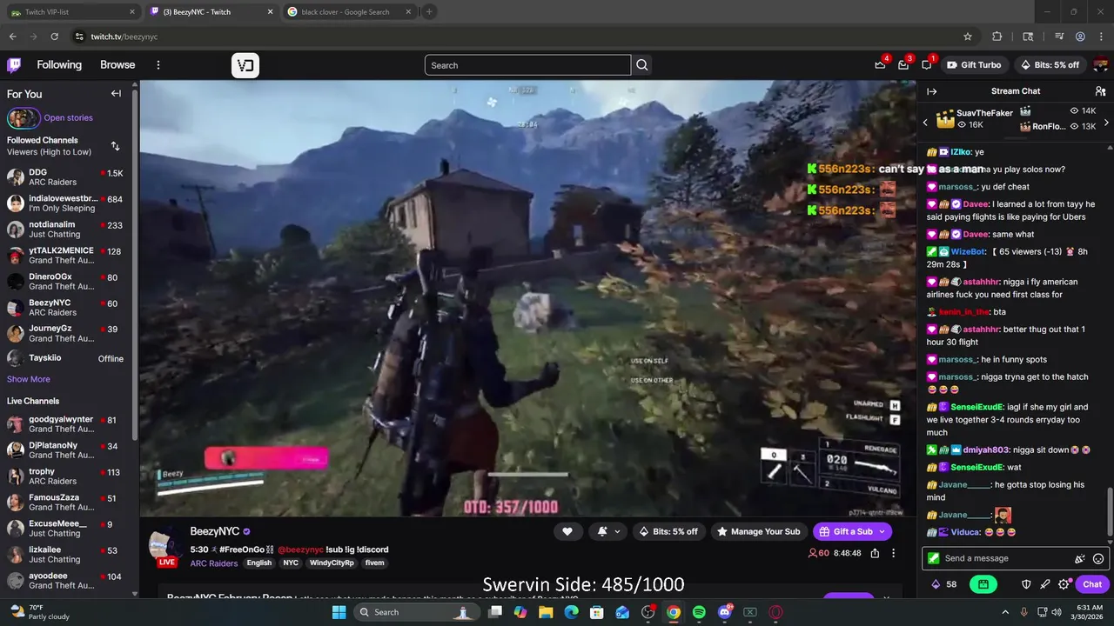Screen dimensions: 1114x626
Task: Open FamousZaza live channel in sidebar
Action: [x=66, y=503]
